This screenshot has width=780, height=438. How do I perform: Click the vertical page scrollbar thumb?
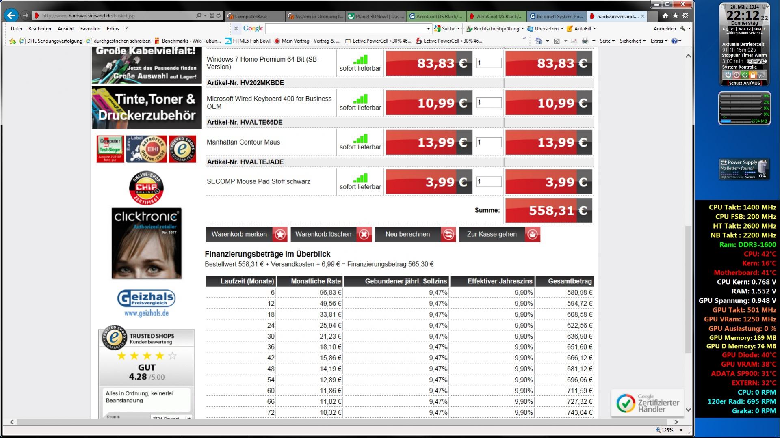tap(688, 289)
